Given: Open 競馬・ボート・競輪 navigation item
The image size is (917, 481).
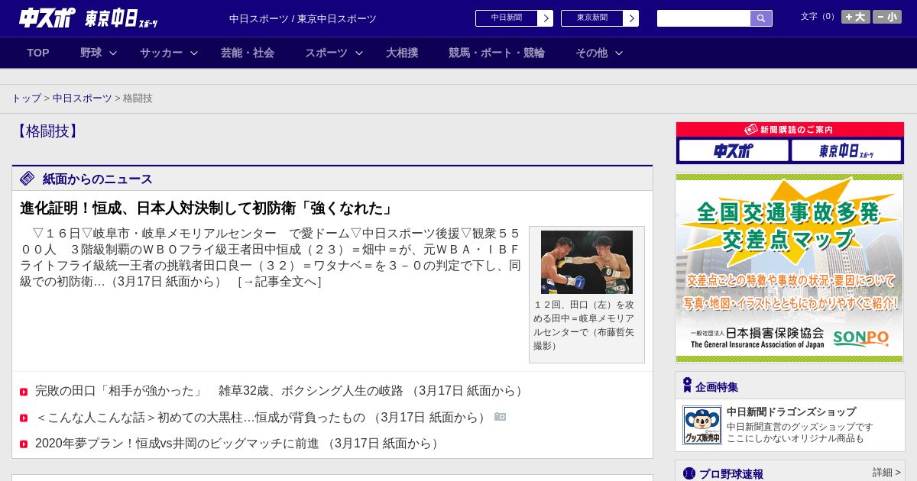Looking at the screenshot, I should pyautogui.click(x=497, y=53).
